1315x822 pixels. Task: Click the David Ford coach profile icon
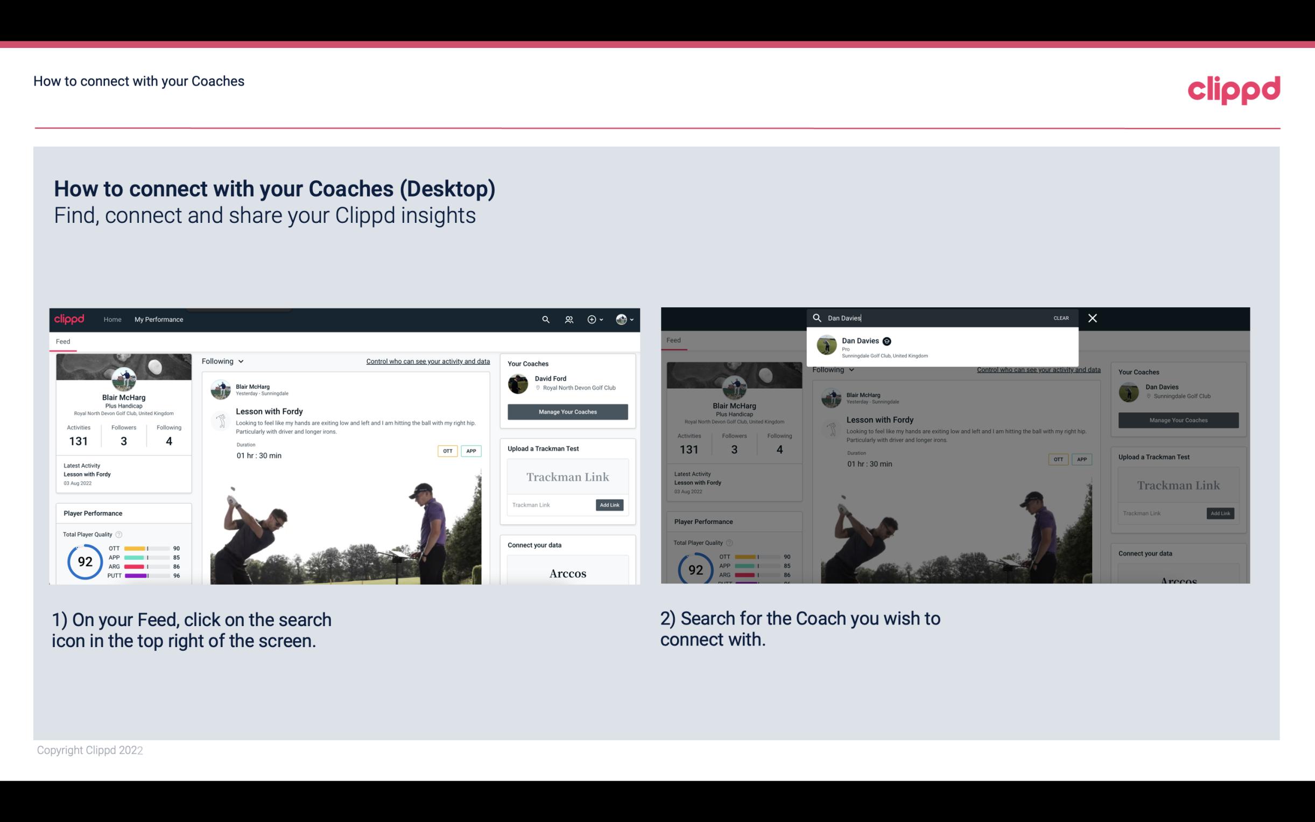pyautogui.click(x=519, y=383)
